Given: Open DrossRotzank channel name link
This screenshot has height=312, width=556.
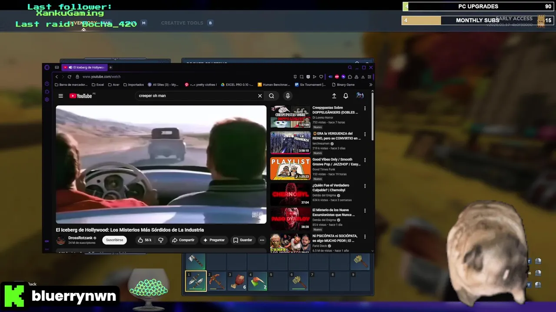Looking at the screenshot, I should (80, 238).
